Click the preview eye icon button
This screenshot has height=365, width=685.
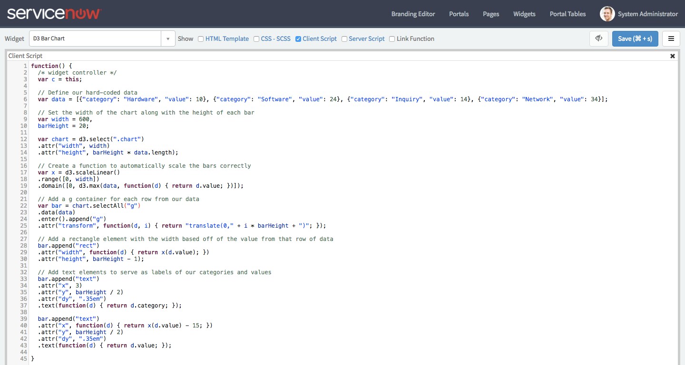coord(599,38)
